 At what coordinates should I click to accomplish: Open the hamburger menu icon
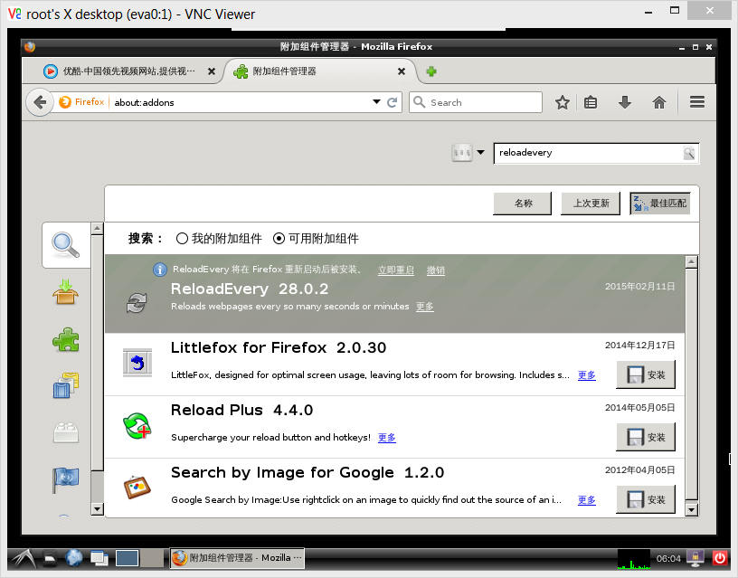696,102
